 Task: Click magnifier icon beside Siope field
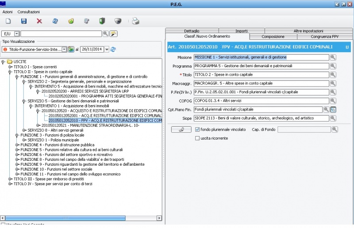tap(334, 118)
